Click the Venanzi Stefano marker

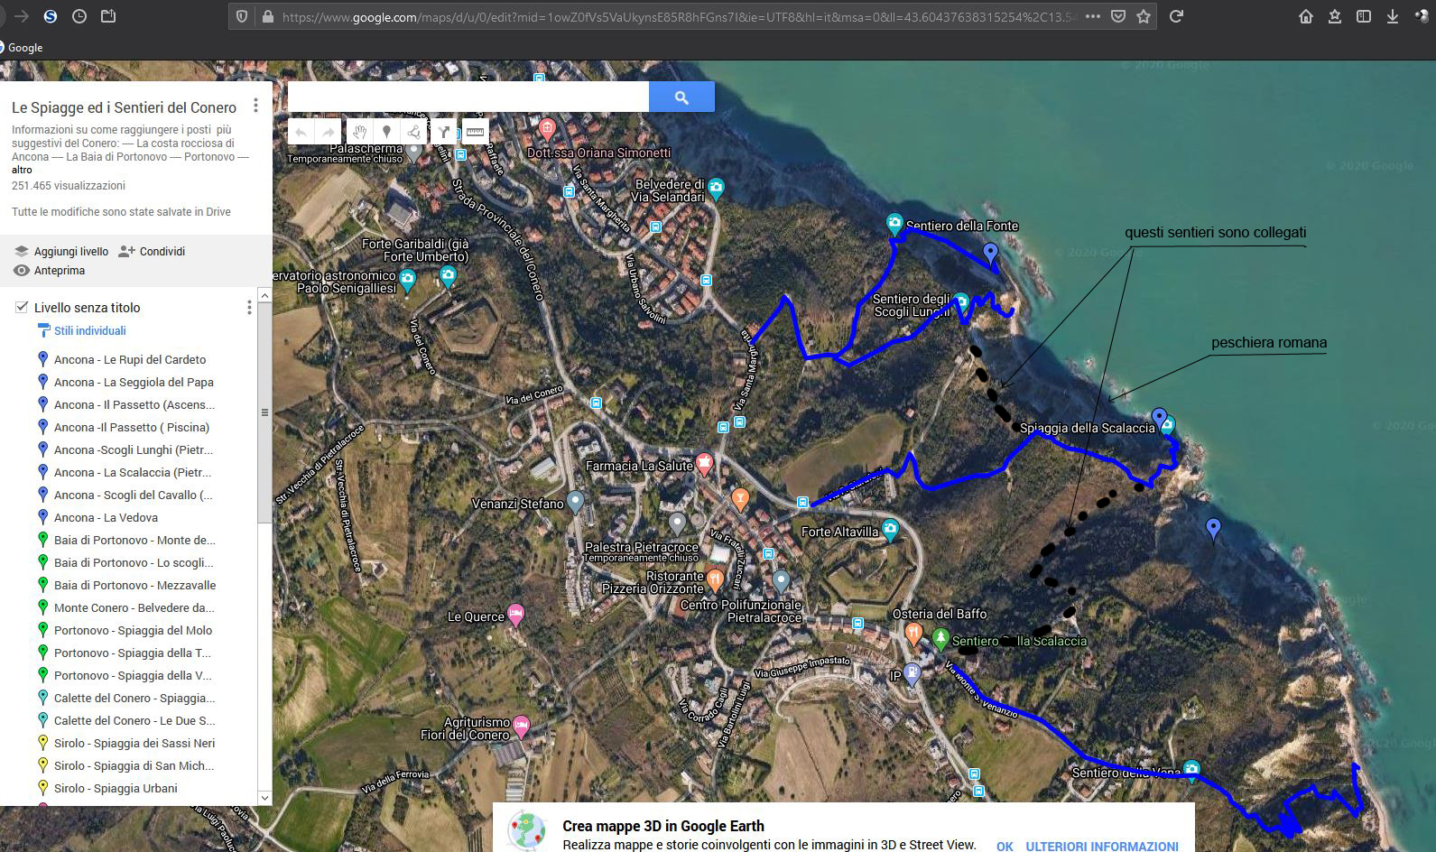576,503
